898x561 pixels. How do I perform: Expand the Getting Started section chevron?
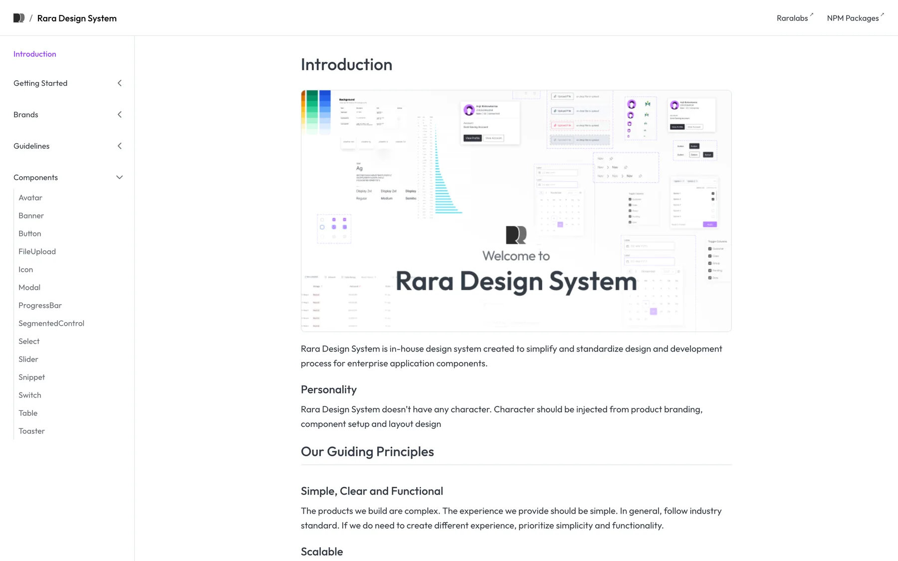(x=120, y=83)
